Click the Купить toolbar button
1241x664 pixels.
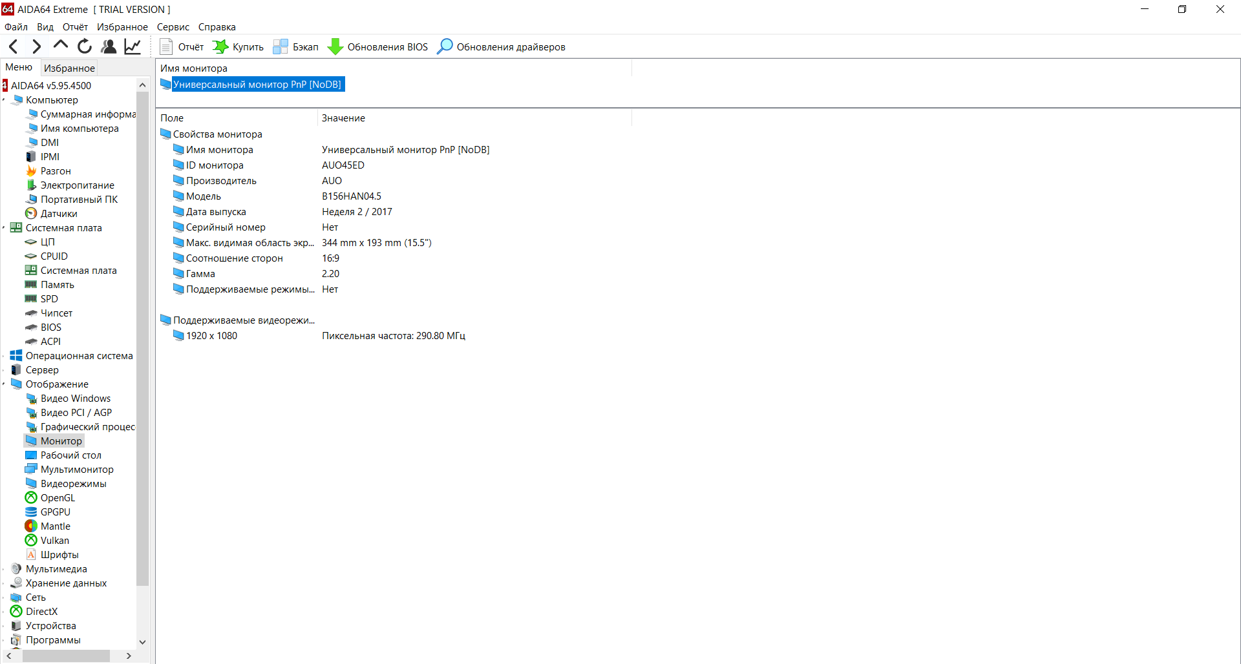point(238,47)
